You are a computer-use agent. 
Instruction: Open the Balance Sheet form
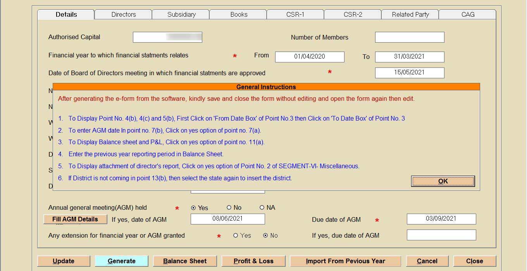coord(185,261)
